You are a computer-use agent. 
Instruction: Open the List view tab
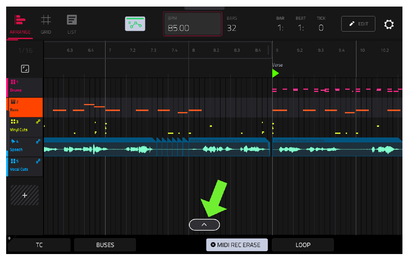72,25
